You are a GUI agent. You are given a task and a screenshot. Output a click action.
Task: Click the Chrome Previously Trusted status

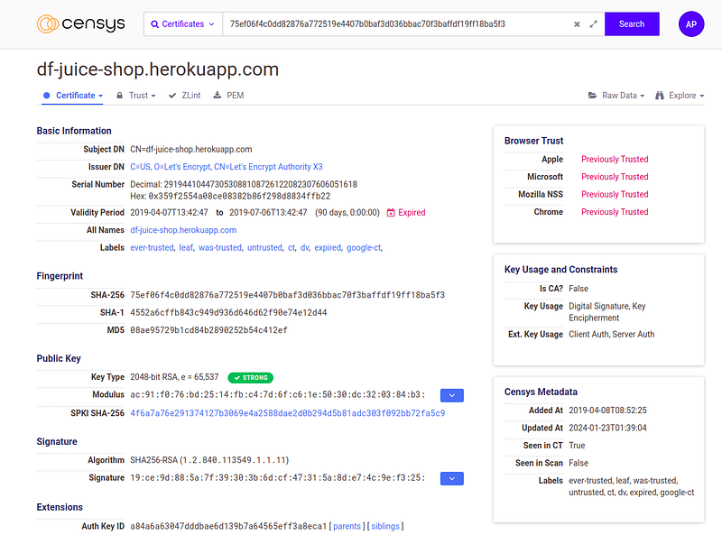click(615, 212)
